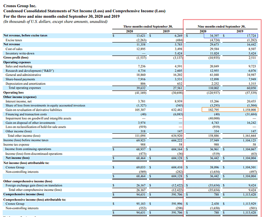Image resolution: width=262 pixels, height=217 pixels.
Task: Select the "Total other income (loss)" row label
Action: pos(24,135)
